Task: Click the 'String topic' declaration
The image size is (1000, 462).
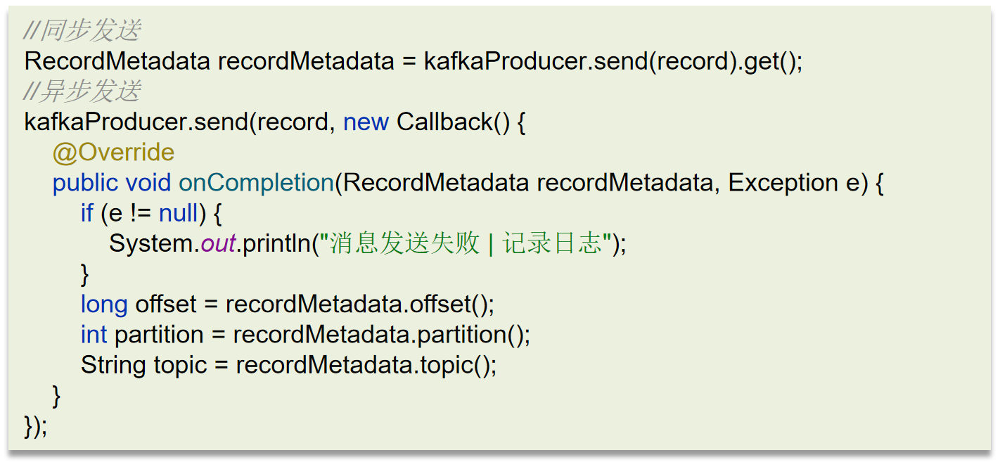Action: pos(143,365)
